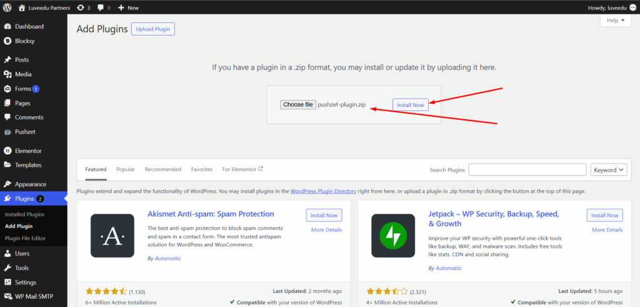The image size is (640, 307).
Task: Click the WordPress logo icon in admin bar
Action: tap(7, 7)
